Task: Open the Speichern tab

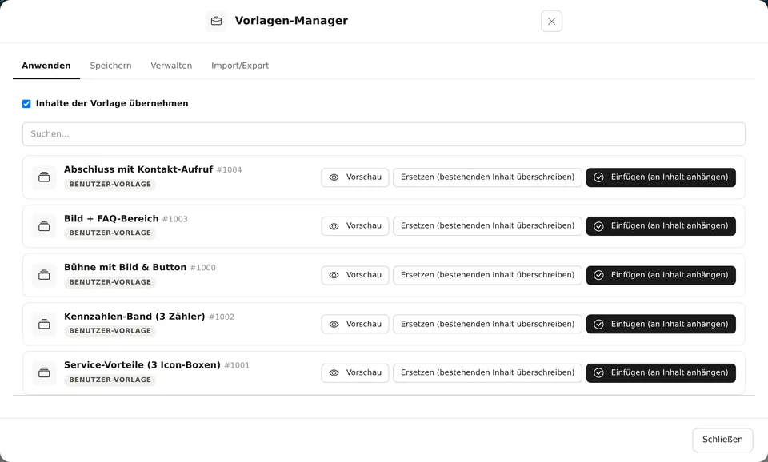Action: click(x=110, y=66)
